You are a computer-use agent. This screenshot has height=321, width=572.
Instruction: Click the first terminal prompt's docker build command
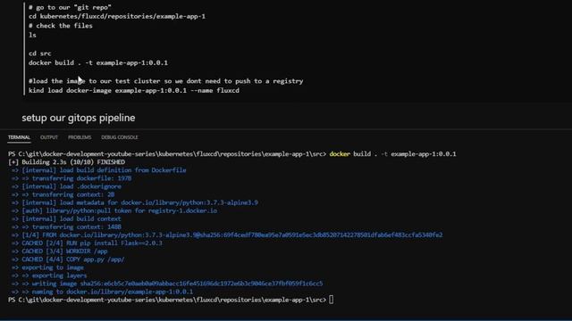coord(393,154)
